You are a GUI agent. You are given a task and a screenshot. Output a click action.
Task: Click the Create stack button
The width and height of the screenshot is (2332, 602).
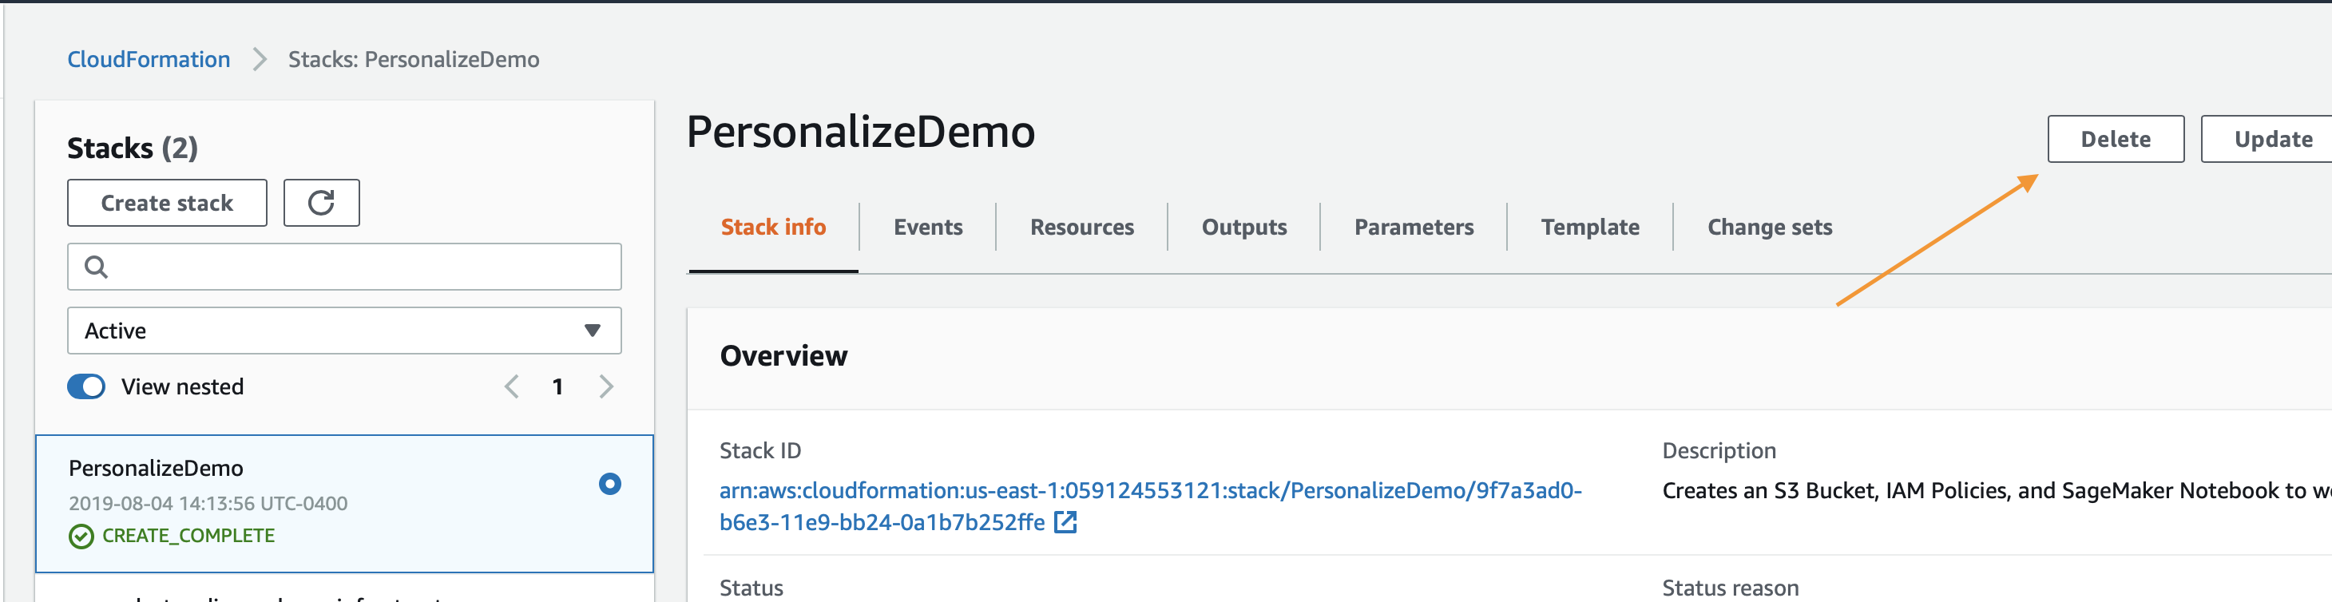click(167, 203)
